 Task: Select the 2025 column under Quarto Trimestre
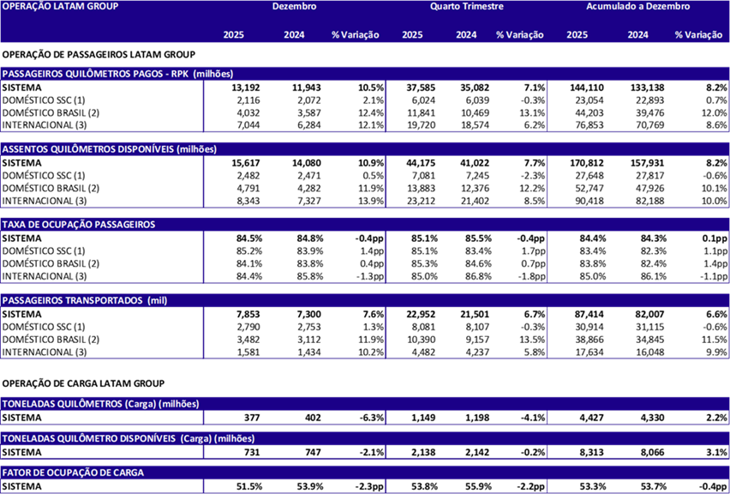412,35
